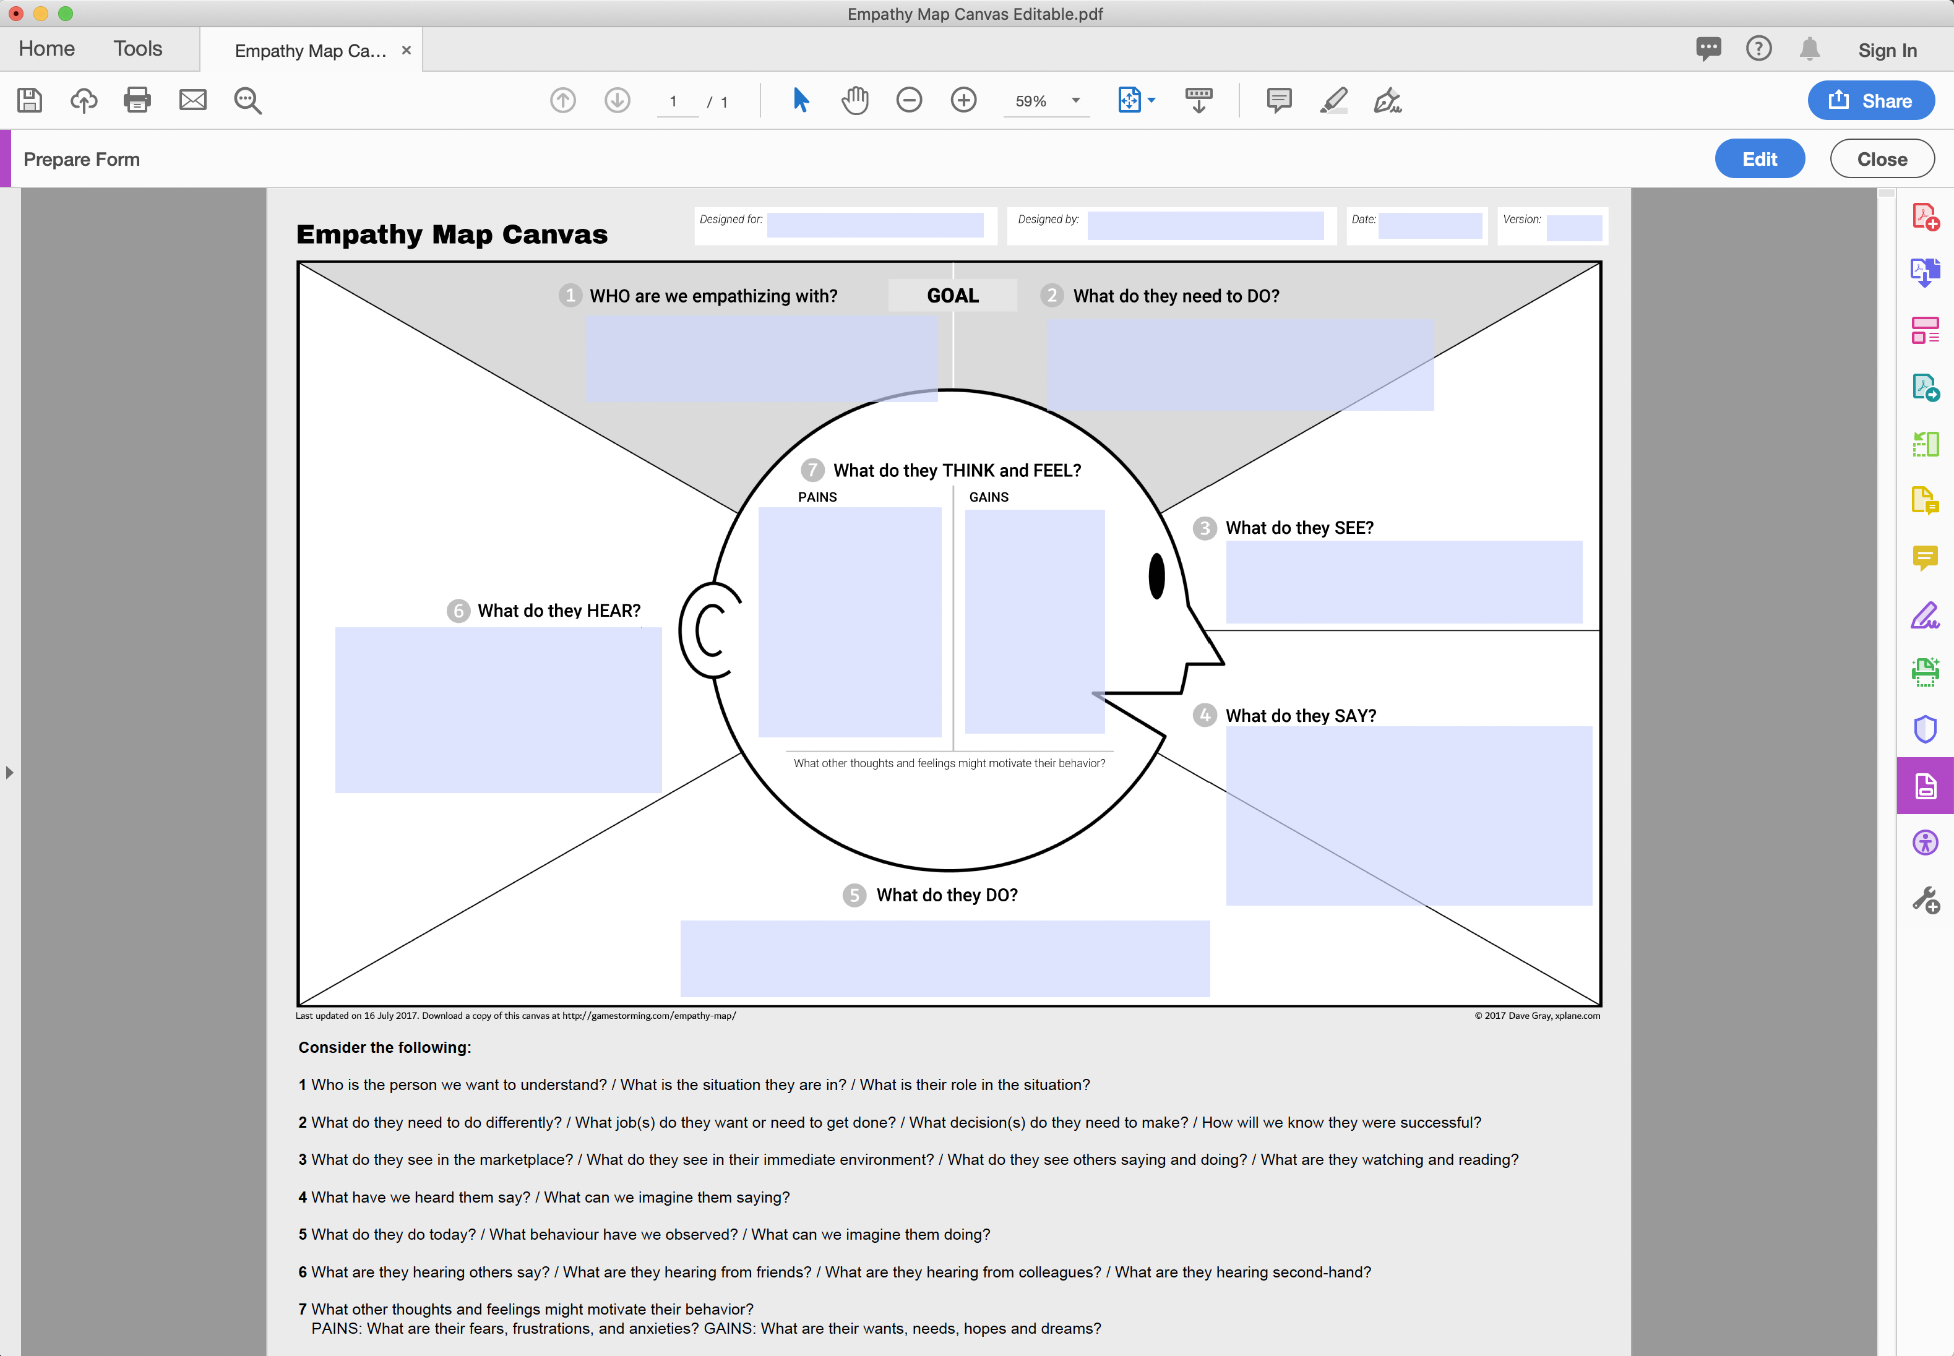1954x1356 pixels.
Task: Click the send by email envelope icon
Action: click(193, 100)
